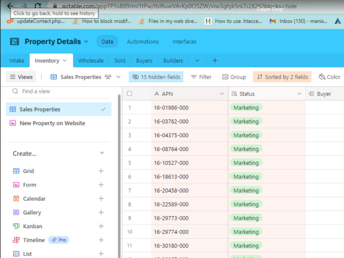Select APN cell 16-01986-000
This screenshot has height=258, width=344.
(x=190, y=108)
